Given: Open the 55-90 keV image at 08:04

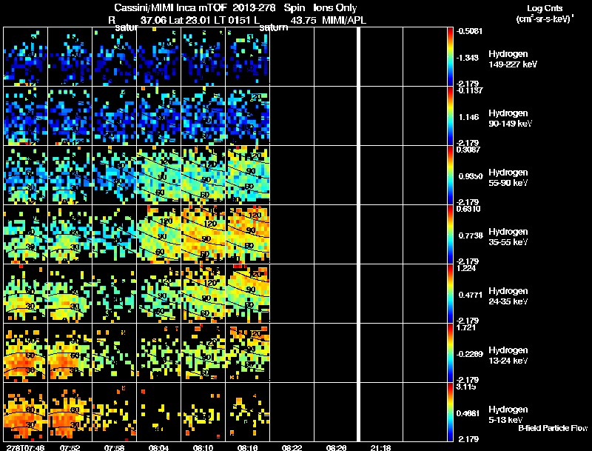Looking at the screenshot, I should (158, 176).
